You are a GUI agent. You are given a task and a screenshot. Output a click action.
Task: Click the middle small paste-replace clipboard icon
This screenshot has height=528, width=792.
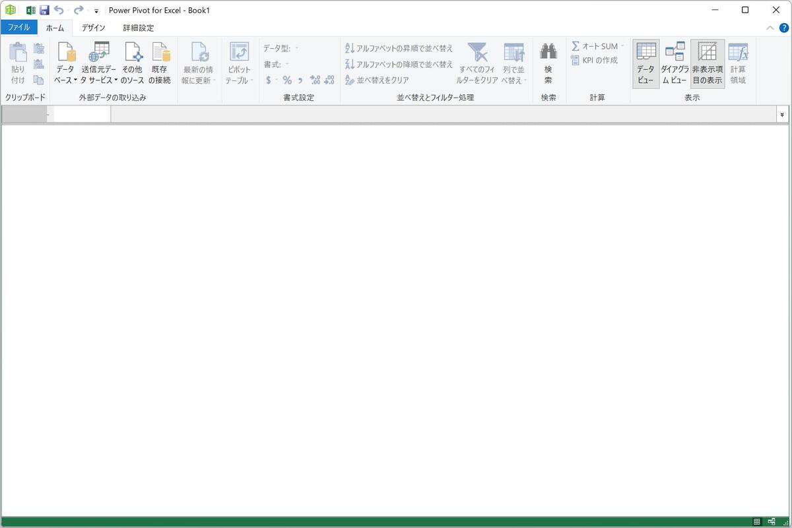click(x=39, y=64)
